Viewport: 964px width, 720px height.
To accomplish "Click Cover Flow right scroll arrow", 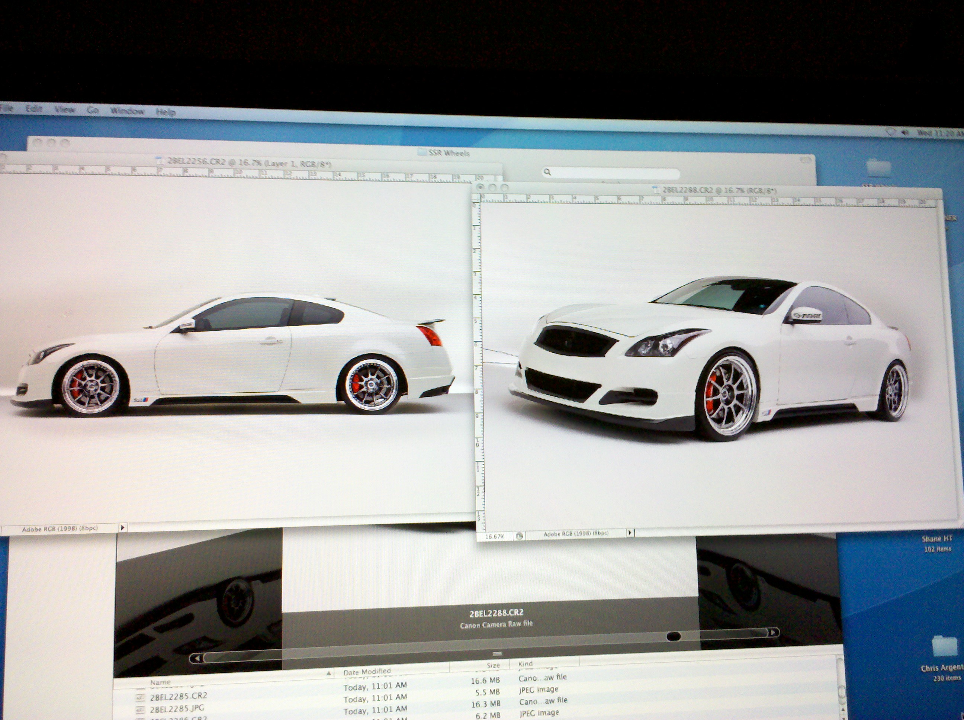I will click(x=774, y=632).
